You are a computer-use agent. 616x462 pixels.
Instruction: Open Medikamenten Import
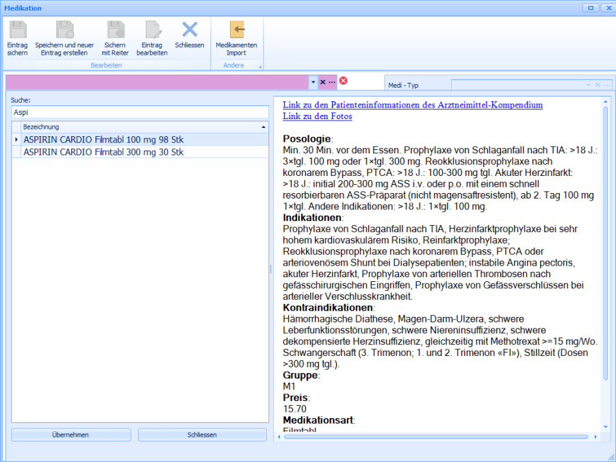click(237, 38)
